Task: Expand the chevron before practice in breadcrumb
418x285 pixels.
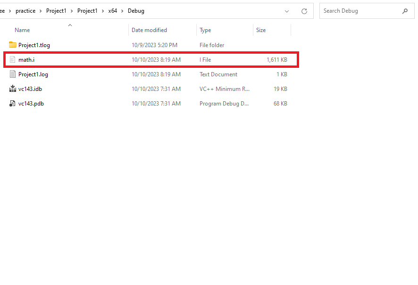Action: [x=10, y=11]
